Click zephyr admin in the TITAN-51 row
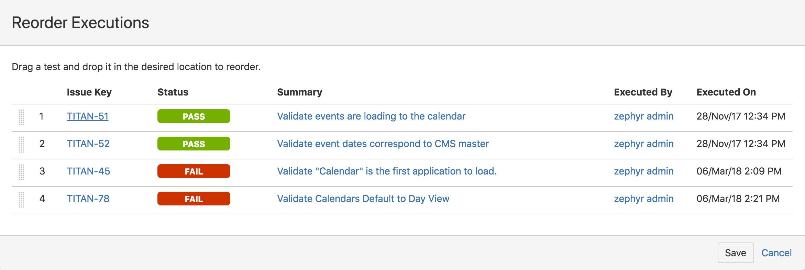Image resolution: width=805 pixels, height=270 pixels. coord(644,116)
